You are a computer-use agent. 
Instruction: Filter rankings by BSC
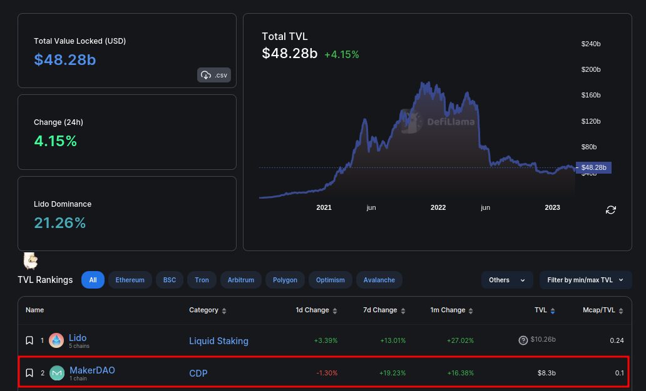point(170,280)
